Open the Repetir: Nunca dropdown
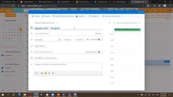Image resolution: width=173 pixels, height=97 pixels. click(41, 46)
